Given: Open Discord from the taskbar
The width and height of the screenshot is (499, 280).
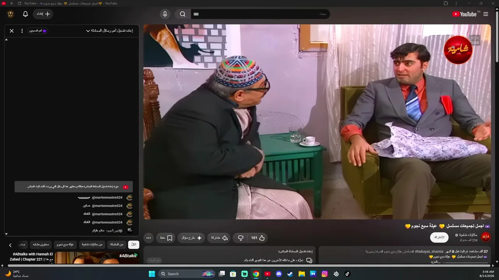Looking at the screenshot, I should [279, 274].
